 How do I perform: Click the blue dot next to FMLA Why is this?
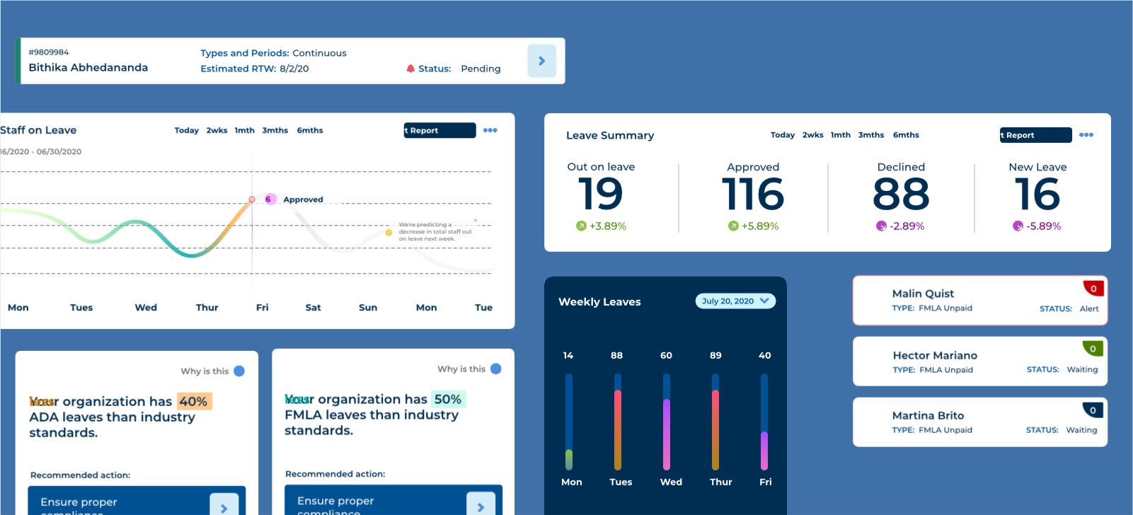coord(496,369)
